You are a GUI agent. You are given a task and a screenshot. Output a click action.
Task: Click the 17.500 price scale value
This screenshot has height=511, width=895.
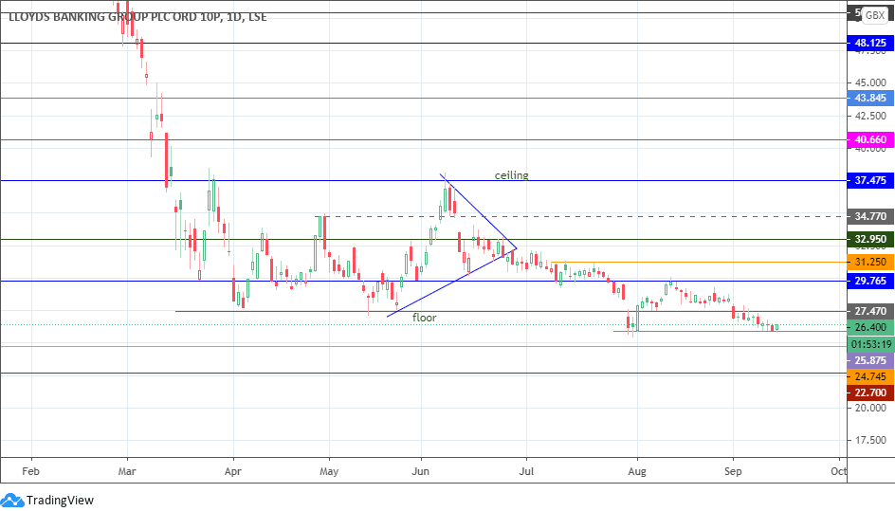870,440
